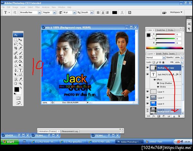Open the font size dropdown
193x151 pixels.
pyautogui.click(x=74, y=13)
